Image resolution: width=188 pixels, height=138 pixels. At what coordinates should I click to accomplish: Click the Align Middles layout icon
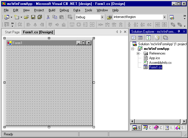(x=57, y=25)
